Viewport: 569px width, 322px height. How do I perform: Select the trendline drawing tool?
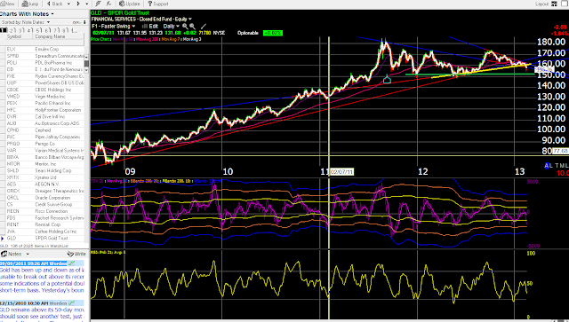click(204, 27)
